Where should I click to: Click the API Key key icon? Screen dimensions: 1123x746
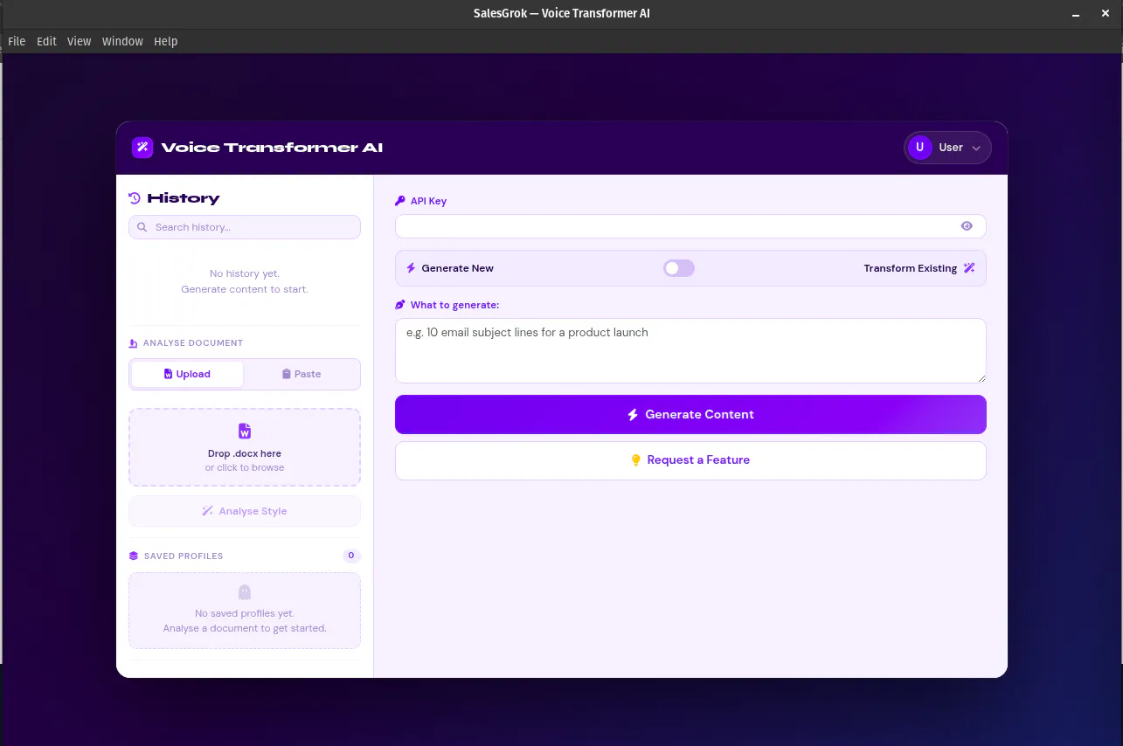pos(400,201)
